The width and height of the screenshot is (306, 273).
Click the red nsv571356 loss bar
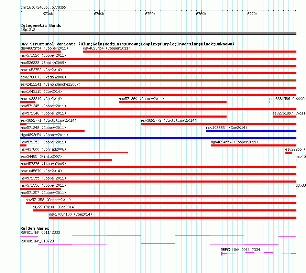pos(41,189)
